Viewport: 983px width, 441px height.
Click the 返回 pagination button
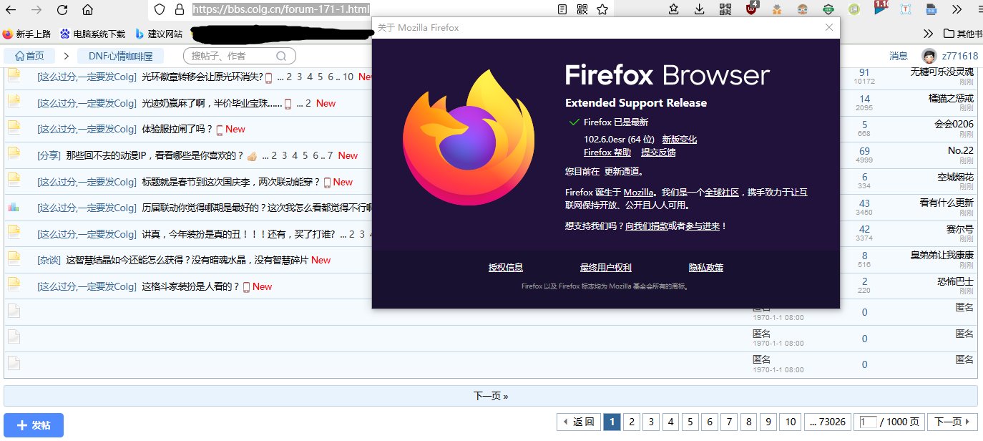pos(578,422)
